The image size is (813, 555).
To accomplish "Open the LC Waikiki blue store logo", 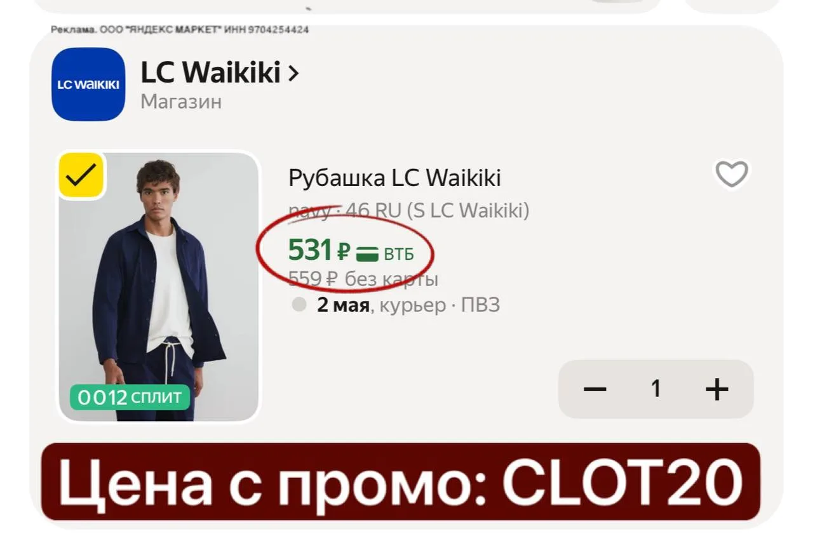I will (88, 84).
